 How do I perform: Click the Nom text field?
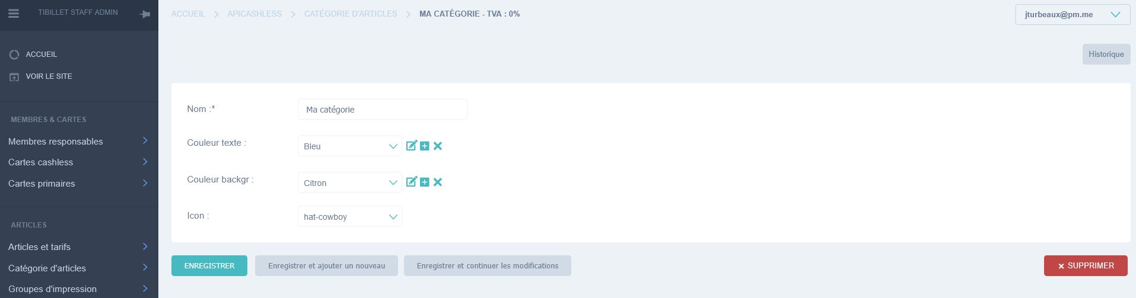(x=383, y=110)
